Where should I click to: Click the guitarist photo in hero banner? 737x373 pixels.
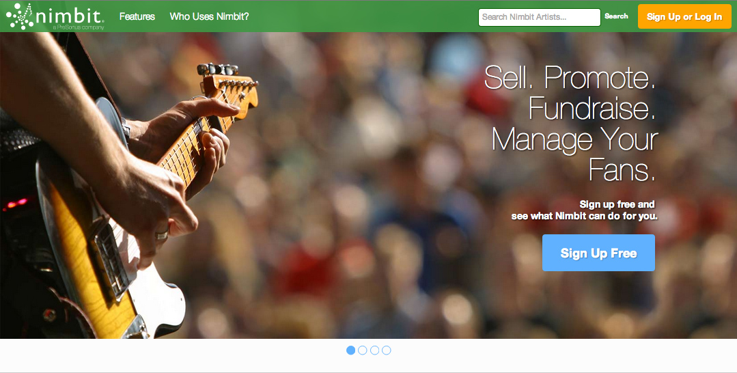point(117,188)
